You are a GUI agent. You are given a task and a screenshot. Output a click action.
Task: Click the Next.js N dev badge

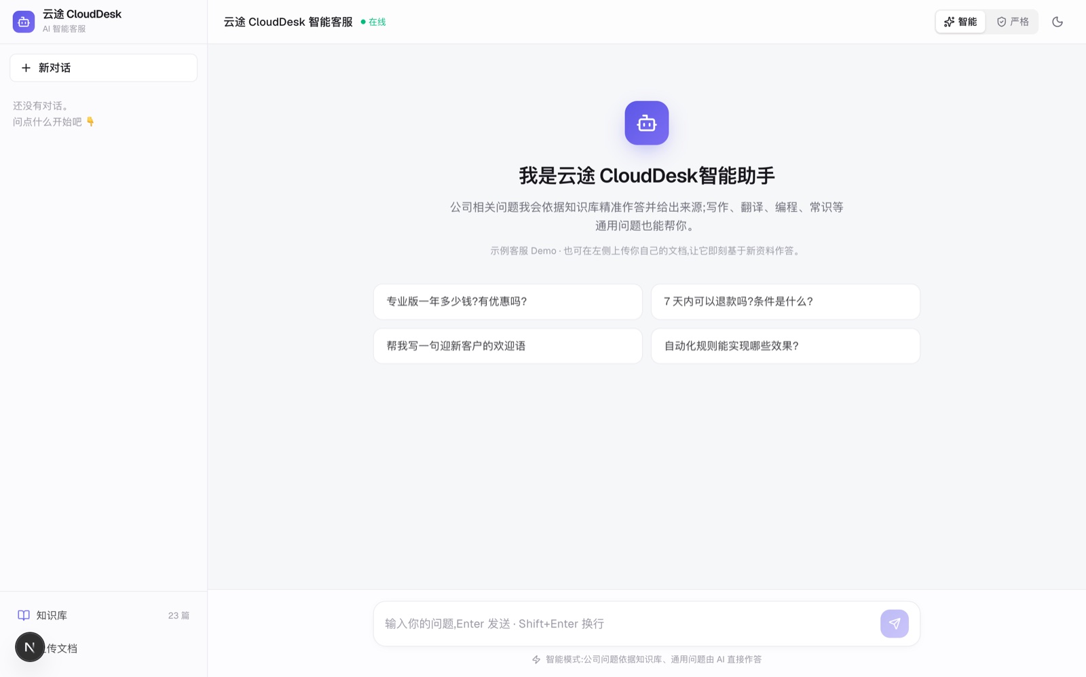[30, 647]
